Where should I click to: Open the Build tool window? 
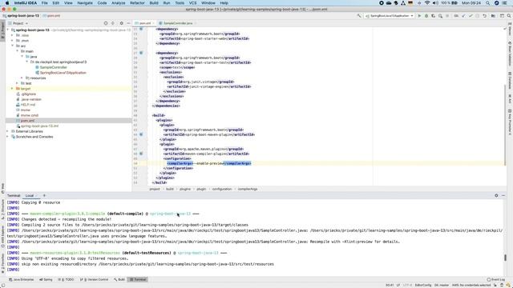[x=119, y=279]
